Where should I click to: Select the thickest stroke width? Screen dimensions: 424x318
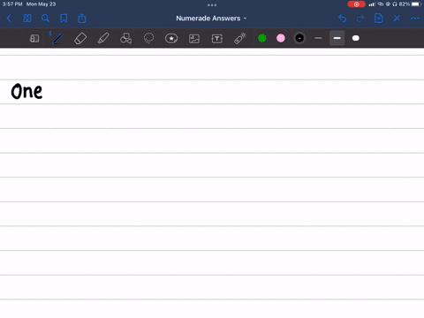[356, 38]
